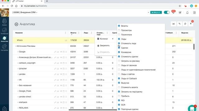The image size is (199, 111).
Task: Select Закрепить in the column menu
Action: [106, 46]
